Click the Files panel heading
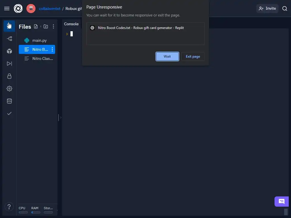This screenshot has width=291, height=218. [25, 27]
